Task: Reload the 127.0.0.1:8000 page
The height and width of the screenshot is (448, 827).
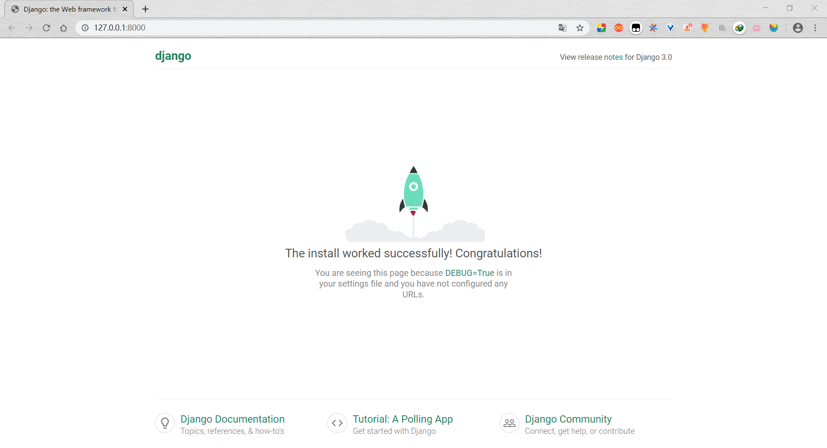Action: pyautogui.click(x=47, y=28)
